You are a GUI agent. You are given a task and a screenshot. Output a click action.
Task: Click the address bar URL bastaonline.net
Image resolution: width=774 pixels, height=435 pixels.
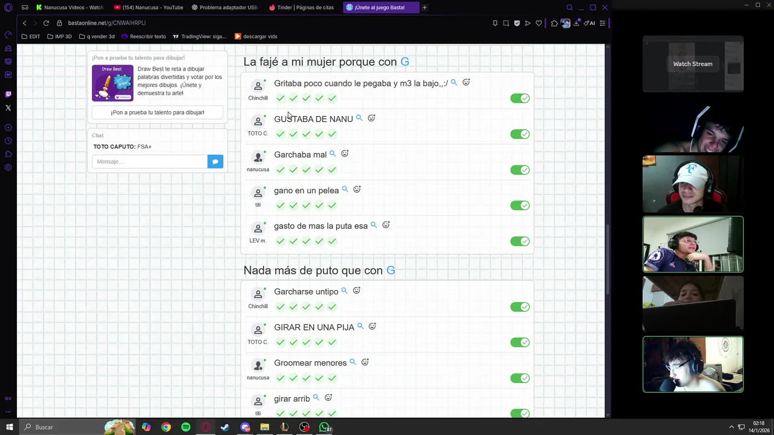point(106,23)
